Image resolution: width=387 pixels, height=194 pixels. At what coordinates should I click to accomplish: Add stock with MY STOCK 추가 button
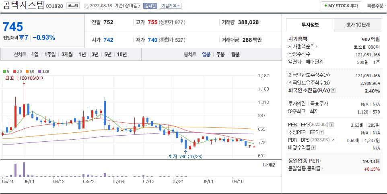pyautogui.click(x=341, y=6)
